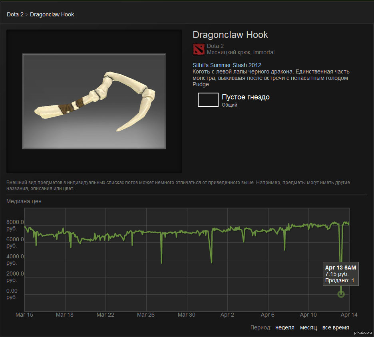Click the Apr 2 date label on the chart axis

coord(227,315)
